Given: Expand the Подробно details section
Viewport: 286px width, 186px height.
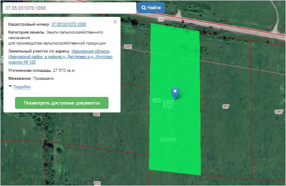Looking at the screenshot, I should (x=22, y=87).
